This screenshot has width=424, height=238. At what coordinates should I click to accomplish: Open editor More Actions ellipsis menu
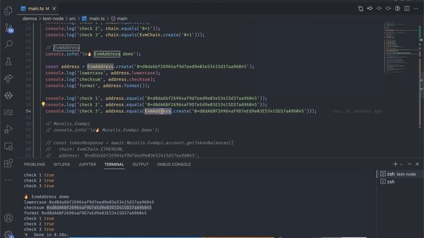point(416,9)
